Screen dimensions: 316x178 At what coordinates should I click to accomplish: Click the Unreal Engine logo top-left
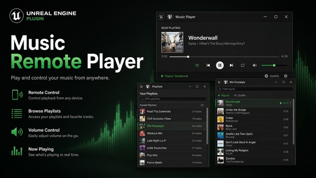coord(16,16)
